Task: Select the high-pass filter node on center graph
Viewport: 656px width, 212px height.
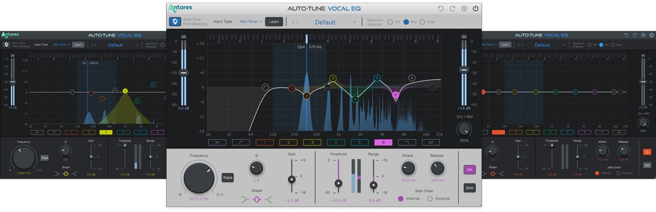Action: [x=266, y=87]
